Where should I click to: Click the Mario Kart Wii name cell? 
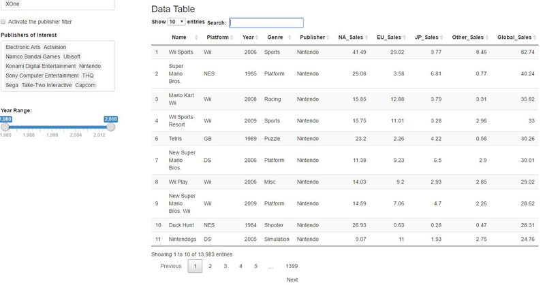coord(181,99)
